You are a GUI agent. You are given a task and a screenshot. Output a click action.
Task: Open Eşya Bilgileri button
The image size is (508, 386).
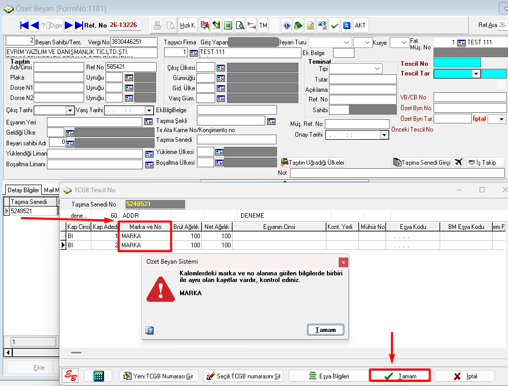(x=329, y=376)
